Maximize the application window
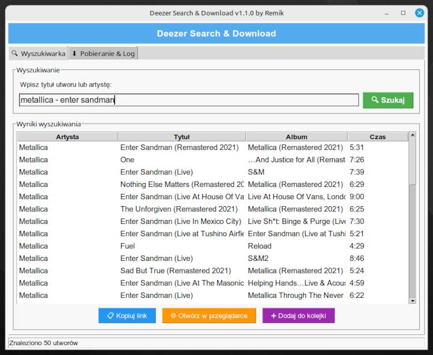This screenshot has height=355, width=433. tap(403, 13)
